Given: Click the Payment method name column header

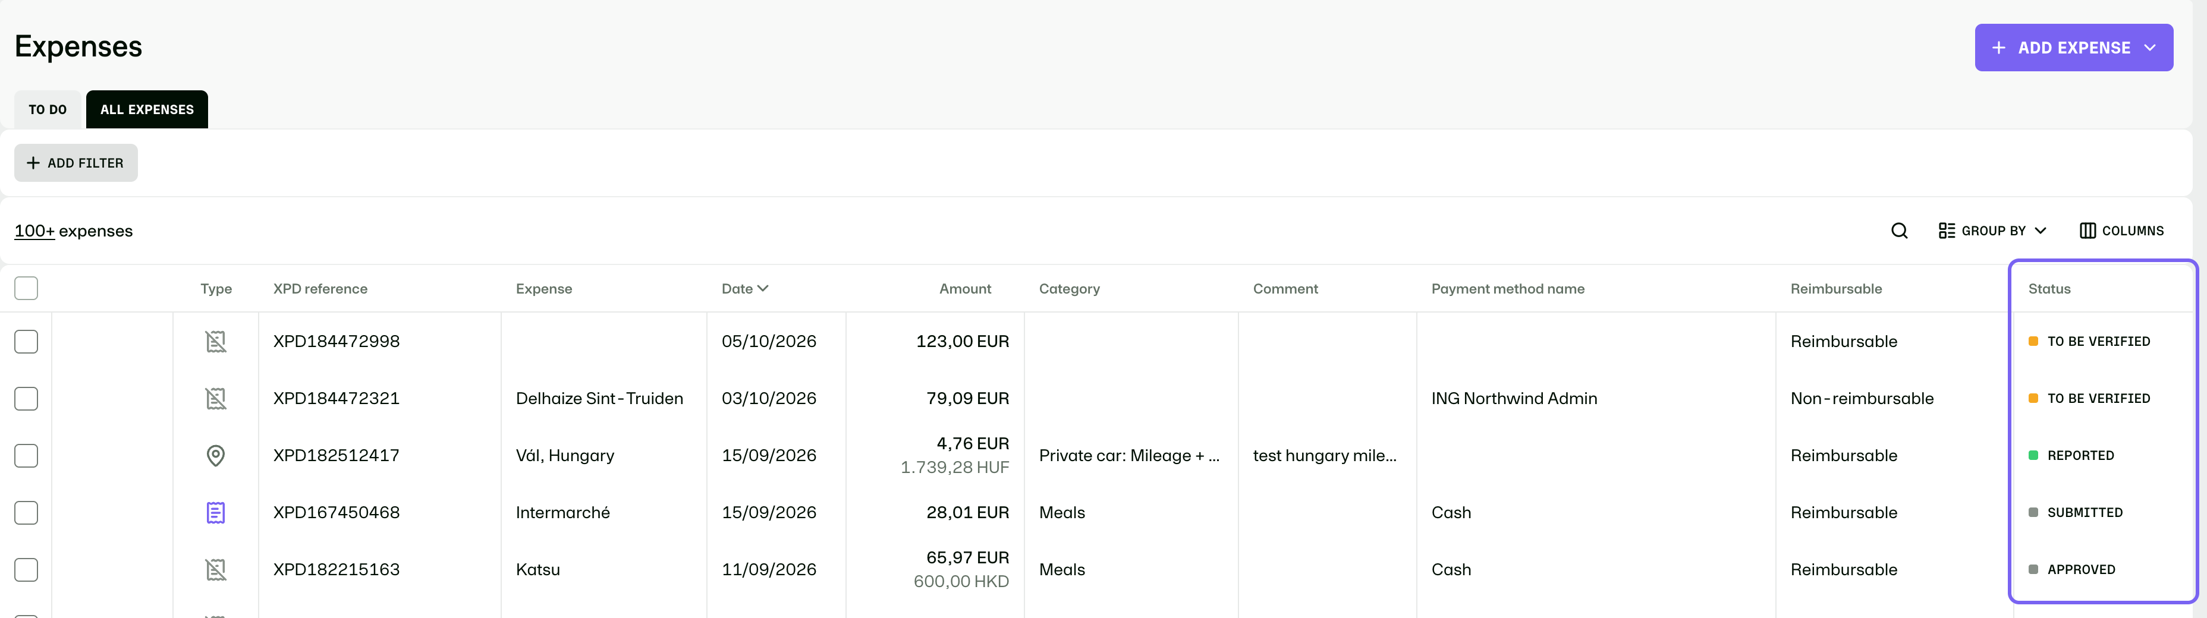Looking at the screenshot, I should tap(1508, 289).
